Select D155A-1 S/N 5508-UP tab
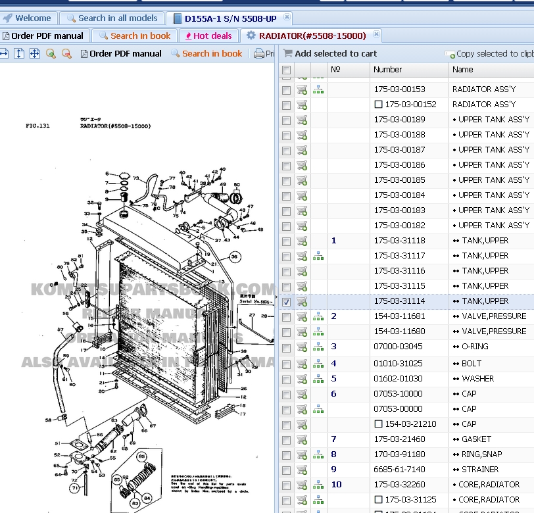The width and height of the screenshot is (534, 513). 230,18
